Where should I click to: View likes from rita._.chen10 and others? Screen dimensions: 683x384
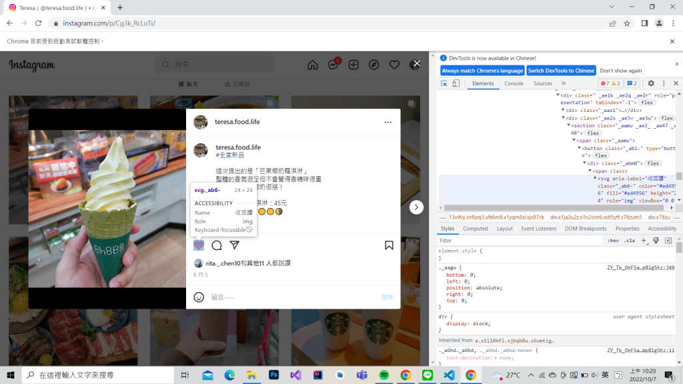(248, 263)
